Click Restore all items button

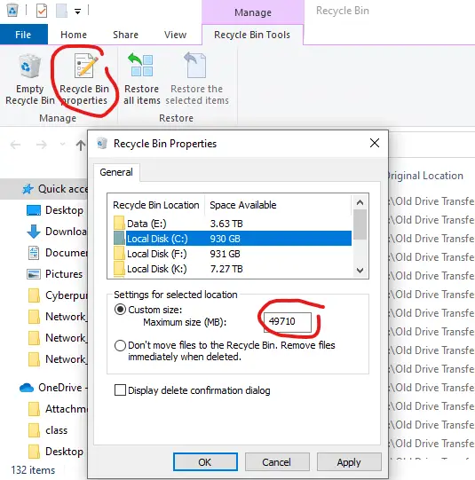pos(141,80)
